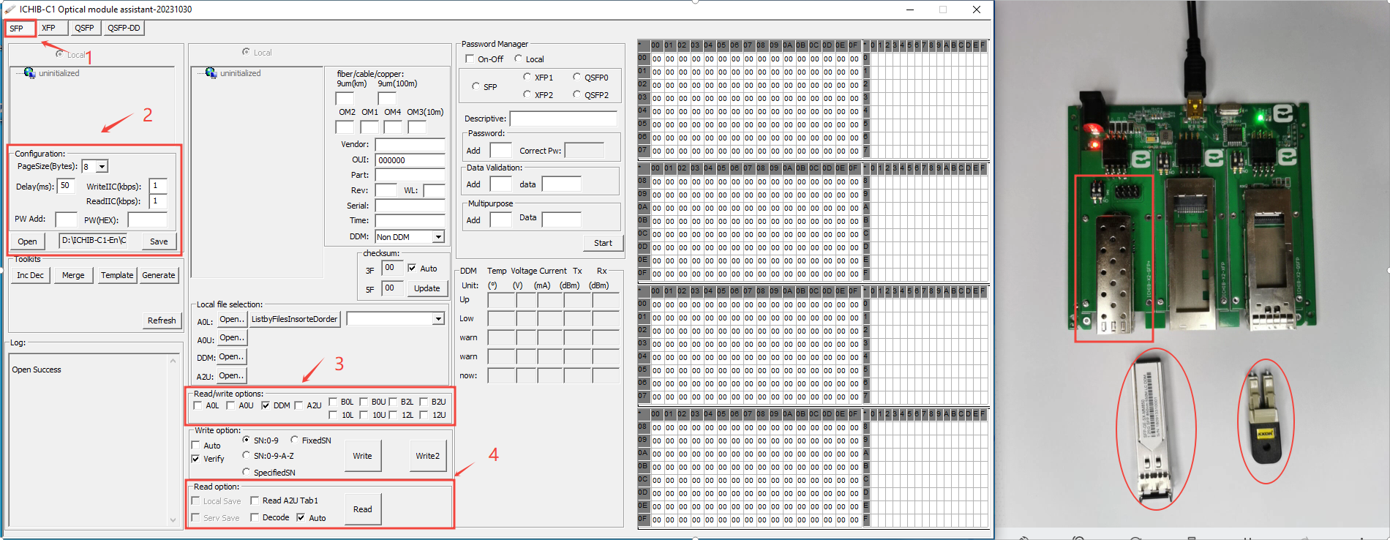Expand the ListbyFilesInsorteDorder file dropdown
This screenshot has height=540, width=1390.
(438, 319)
